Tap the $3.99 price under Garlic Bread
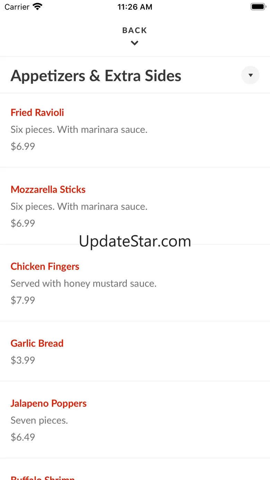This screenshot has height=480, width=270. pyautogui.click(x=23, y=360)
